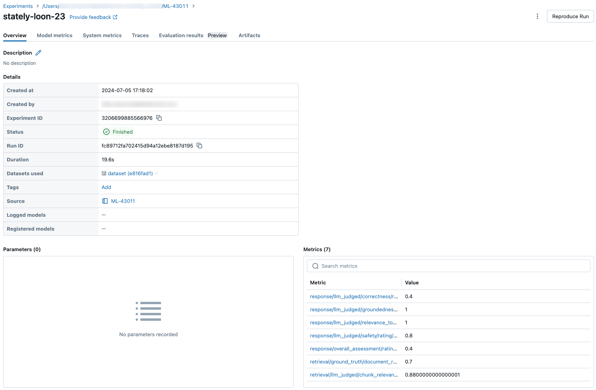Screen dimensions: 596x390
Task: Click the notebook icon next to ML-43011 source
Action: coord(105,201)
